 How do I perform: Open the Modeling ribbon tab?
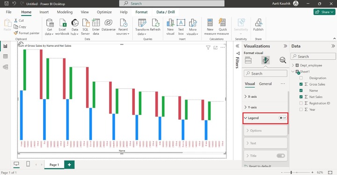point(65,12)
